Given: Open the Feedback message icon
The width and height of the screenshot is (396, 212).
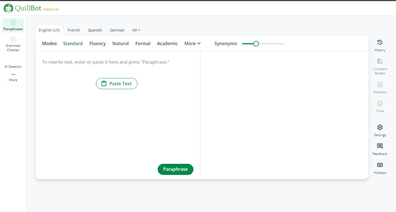Looking at the screenshot, I should point(380,146).
